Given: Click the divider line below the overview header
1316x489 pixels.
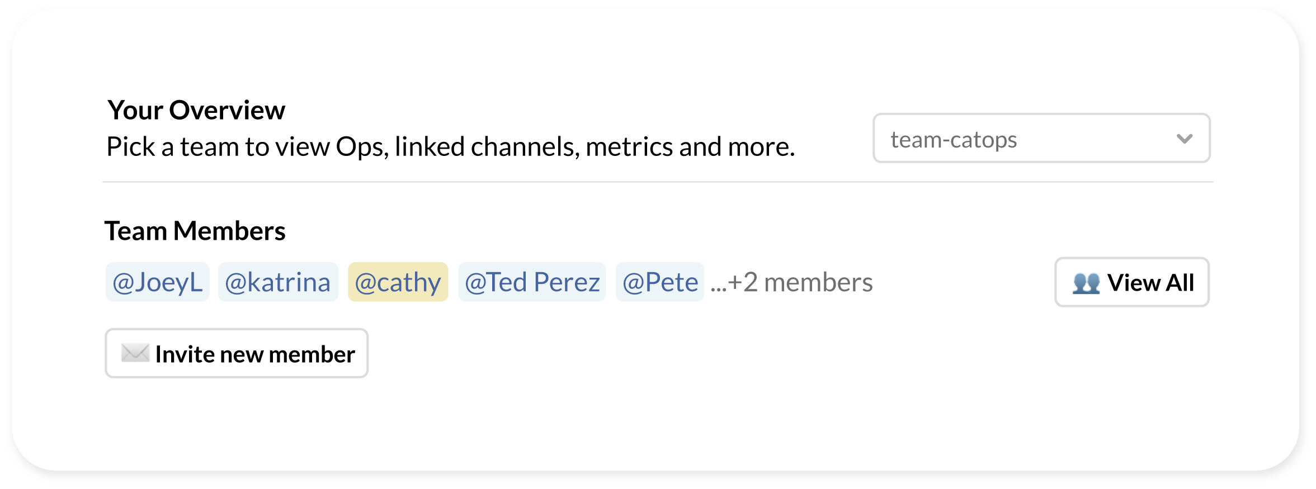Looking at the screenshot, I should [658, 182].
